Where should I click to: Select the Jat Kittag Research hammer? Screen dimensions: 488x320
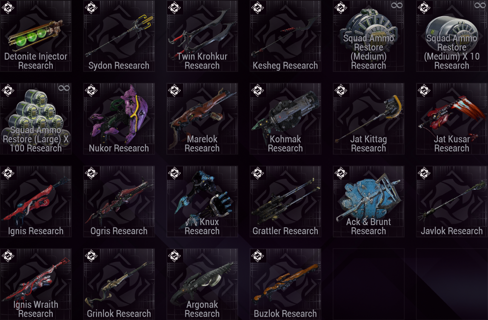point(368,119)
